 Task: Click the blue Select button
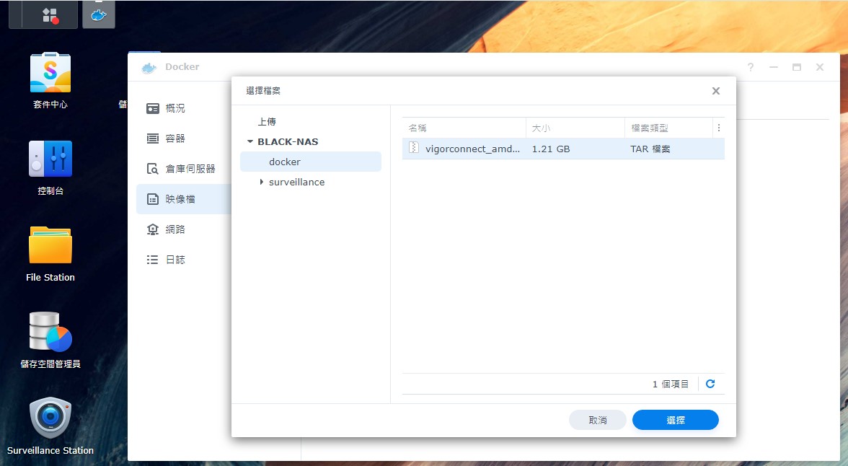click(x=675, y=420)
